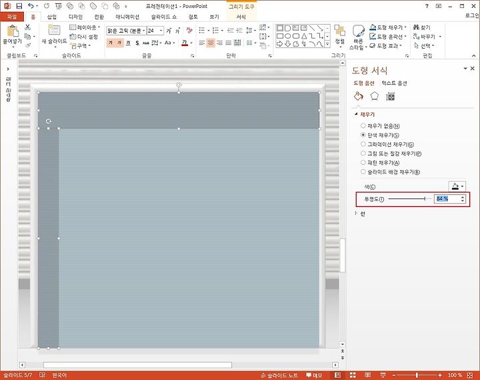Underline the selected text

point(128,43)
